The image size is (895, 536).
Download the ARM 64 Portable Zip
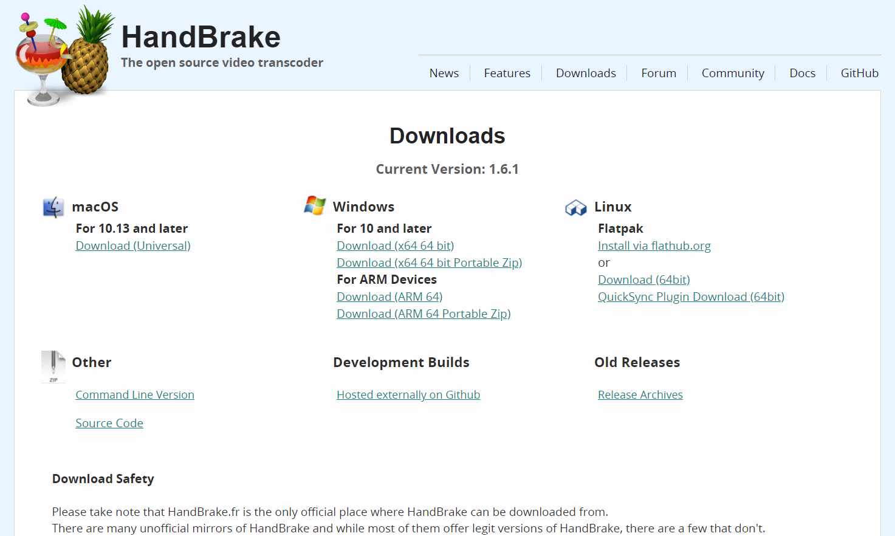[x=423, y=314]
